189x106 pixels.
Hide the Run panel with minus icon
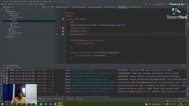pos(185,65)
